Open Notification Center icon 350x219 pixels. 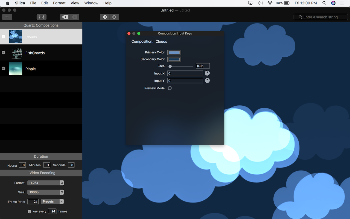pos(341,3)
